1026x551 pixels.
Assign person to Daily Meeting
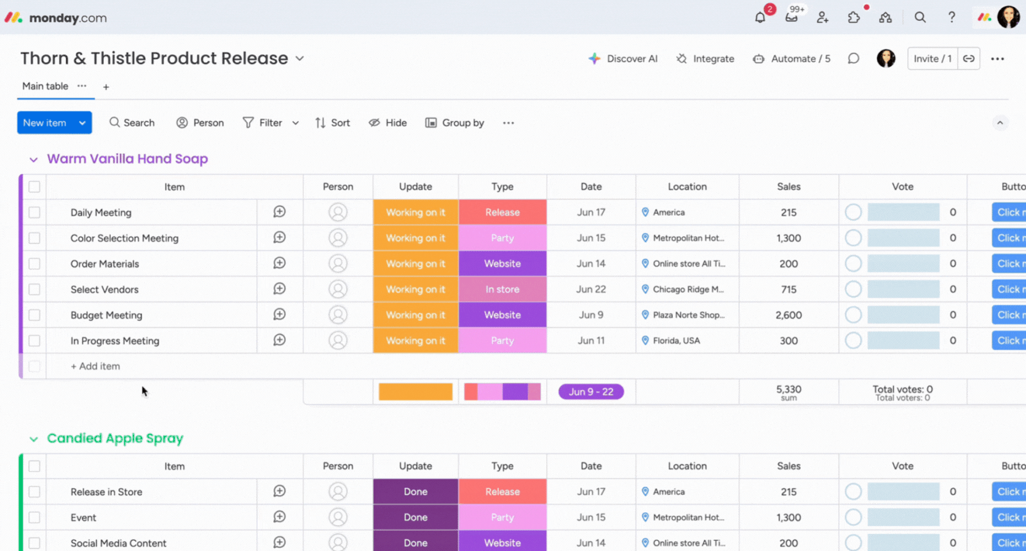(x=338, y=212)
